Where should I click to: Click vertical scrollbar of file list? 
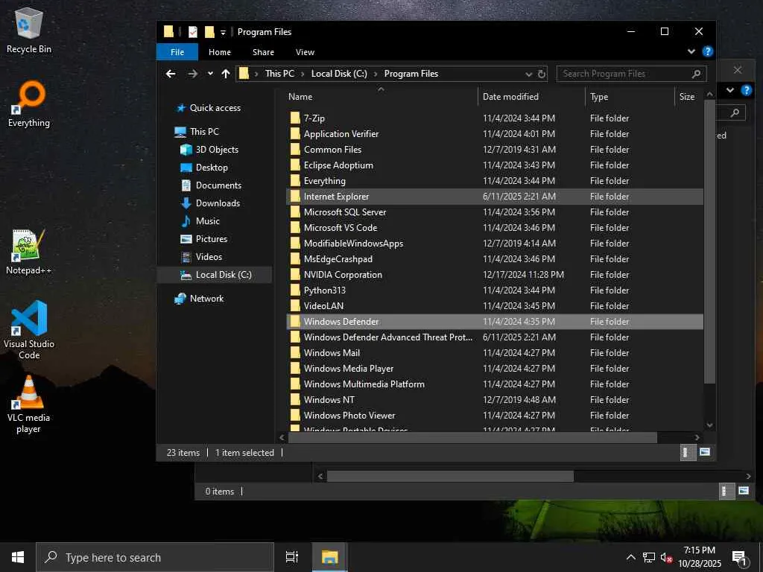coord(709,242)
